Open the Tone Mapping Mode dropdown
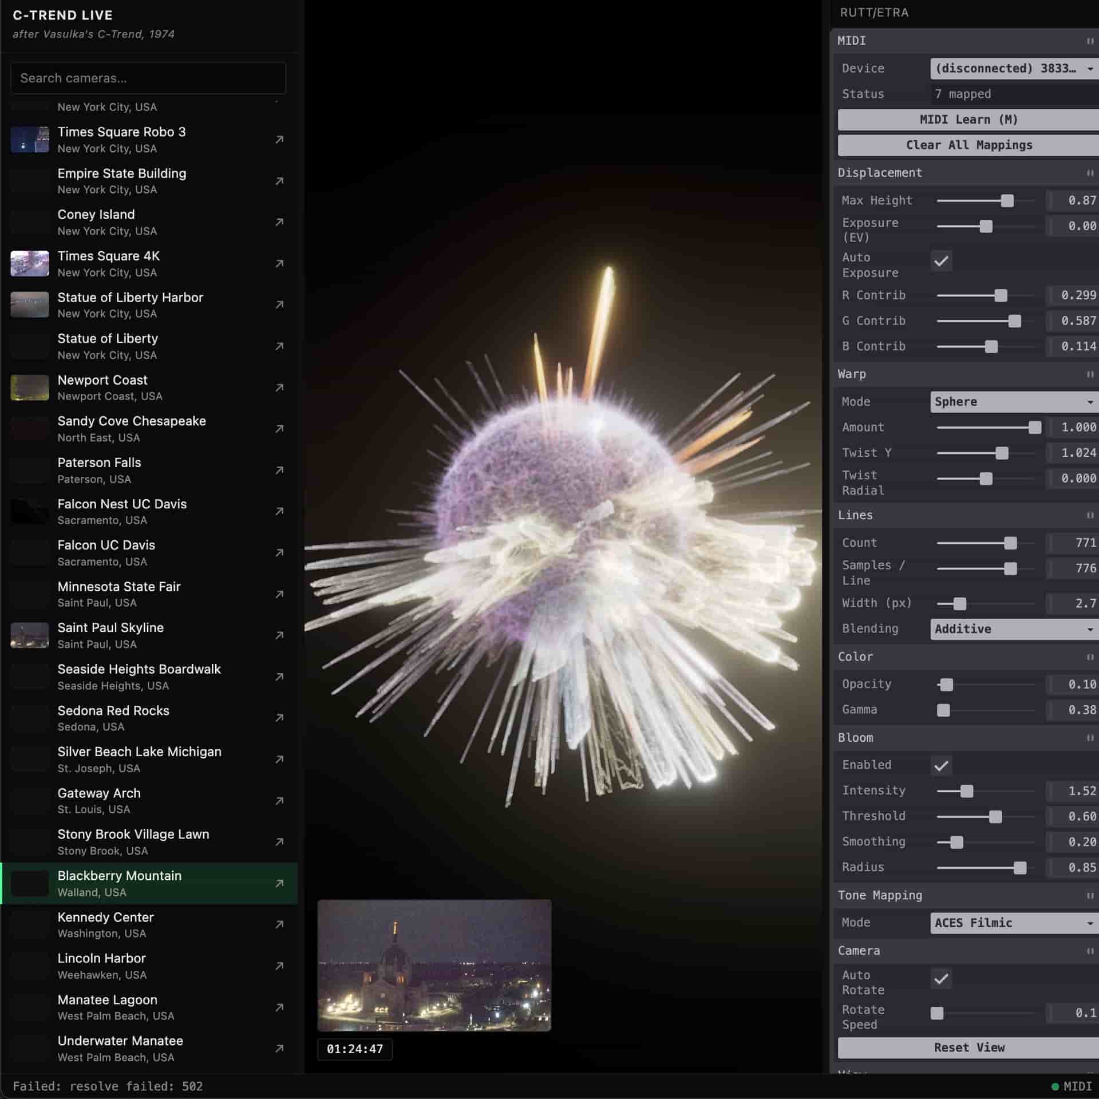This screenshot has height=1099, width=1099. click(x=1013, y=922)
